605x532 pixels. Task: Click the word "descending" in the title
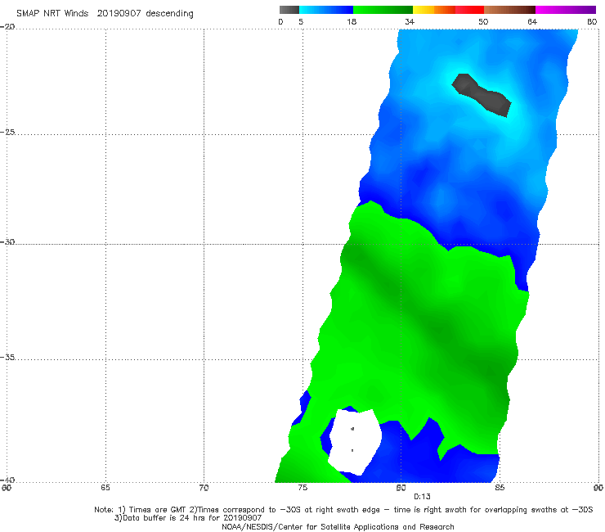click(169, 14)
